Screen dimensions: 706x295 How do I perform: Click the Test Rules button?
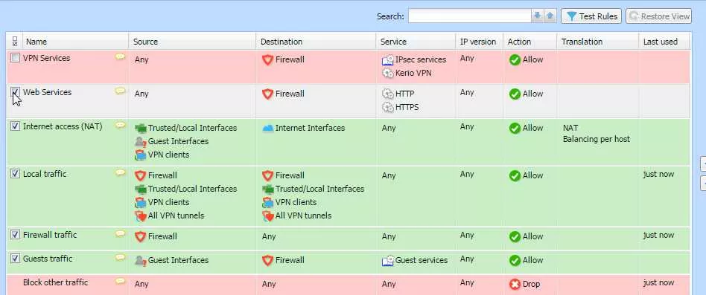[x=591, y=16]
